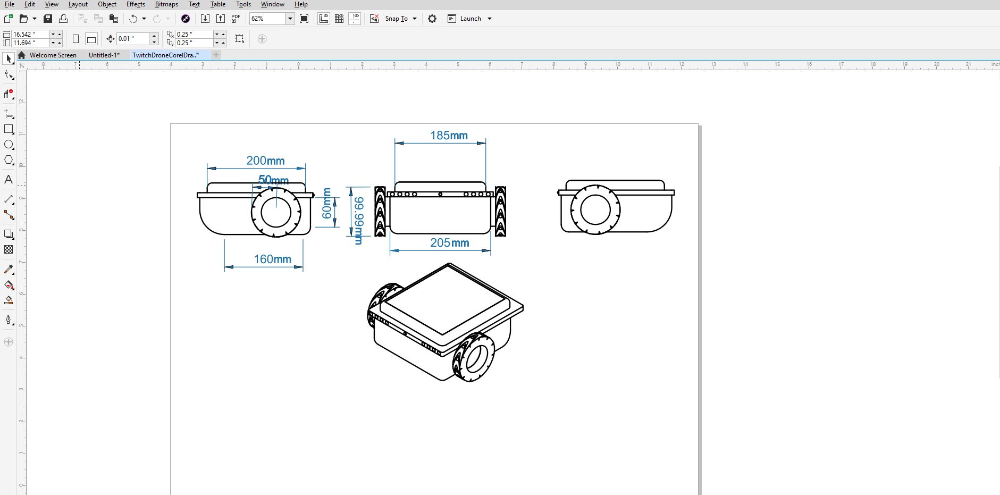Open the Effects menu
This screenshot has width=1000, height=495.
tap(136, 4)
